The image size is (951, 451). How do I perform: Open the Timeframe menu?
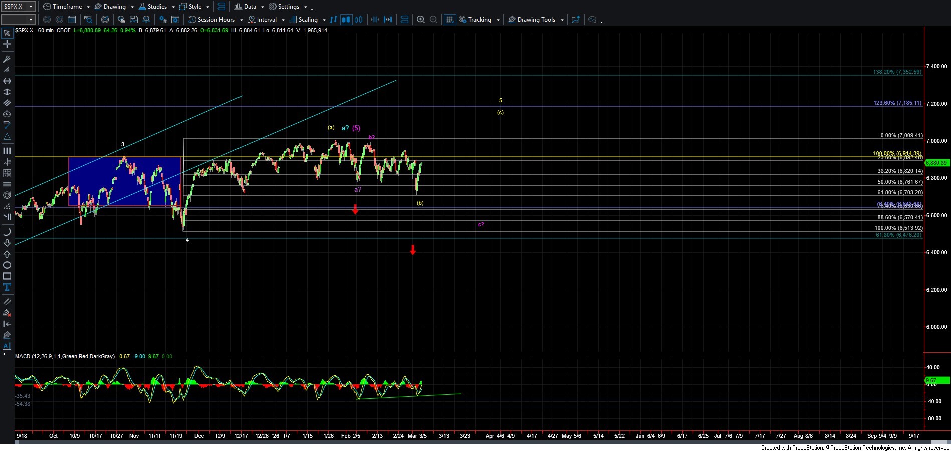(x=67, y=7)
